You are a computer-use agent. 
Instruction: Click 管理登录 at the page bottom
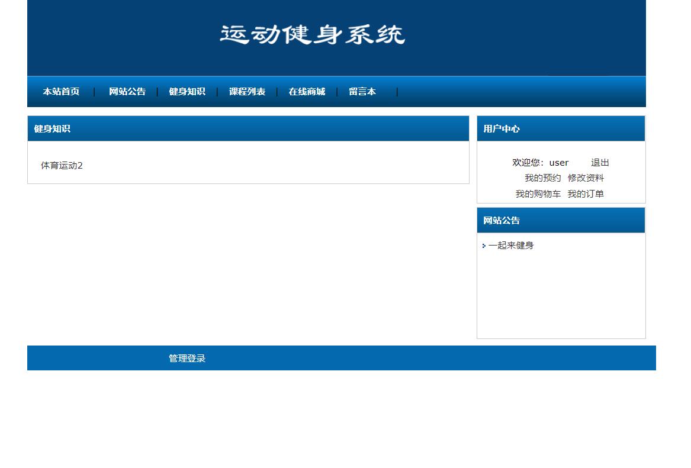coord(186,358)
